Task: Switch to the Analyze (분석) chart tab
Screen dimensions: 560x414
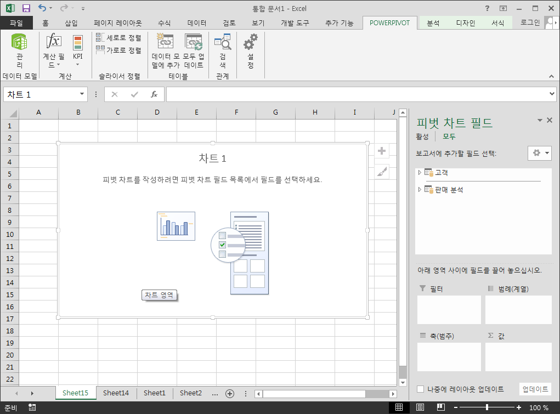Action: click(x=433, y=23)
